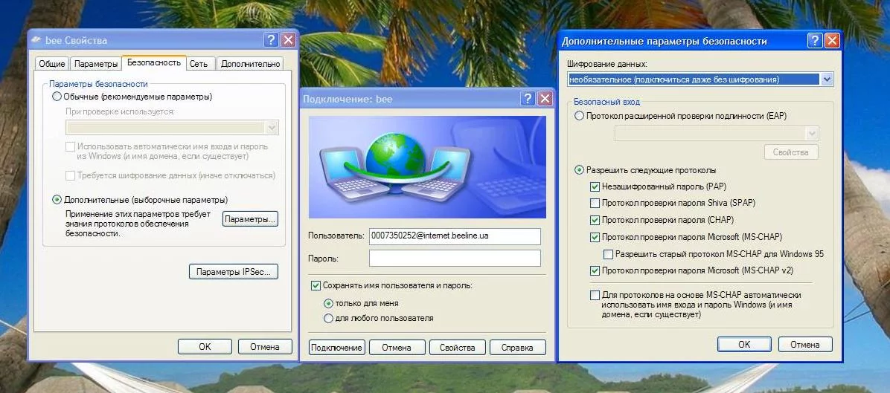Click the globe and laptops network image

click(427, 167)
